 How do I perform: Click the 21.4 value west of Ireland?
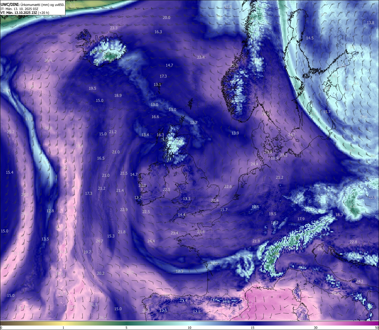pyautogui.click(x=120, y=190)
